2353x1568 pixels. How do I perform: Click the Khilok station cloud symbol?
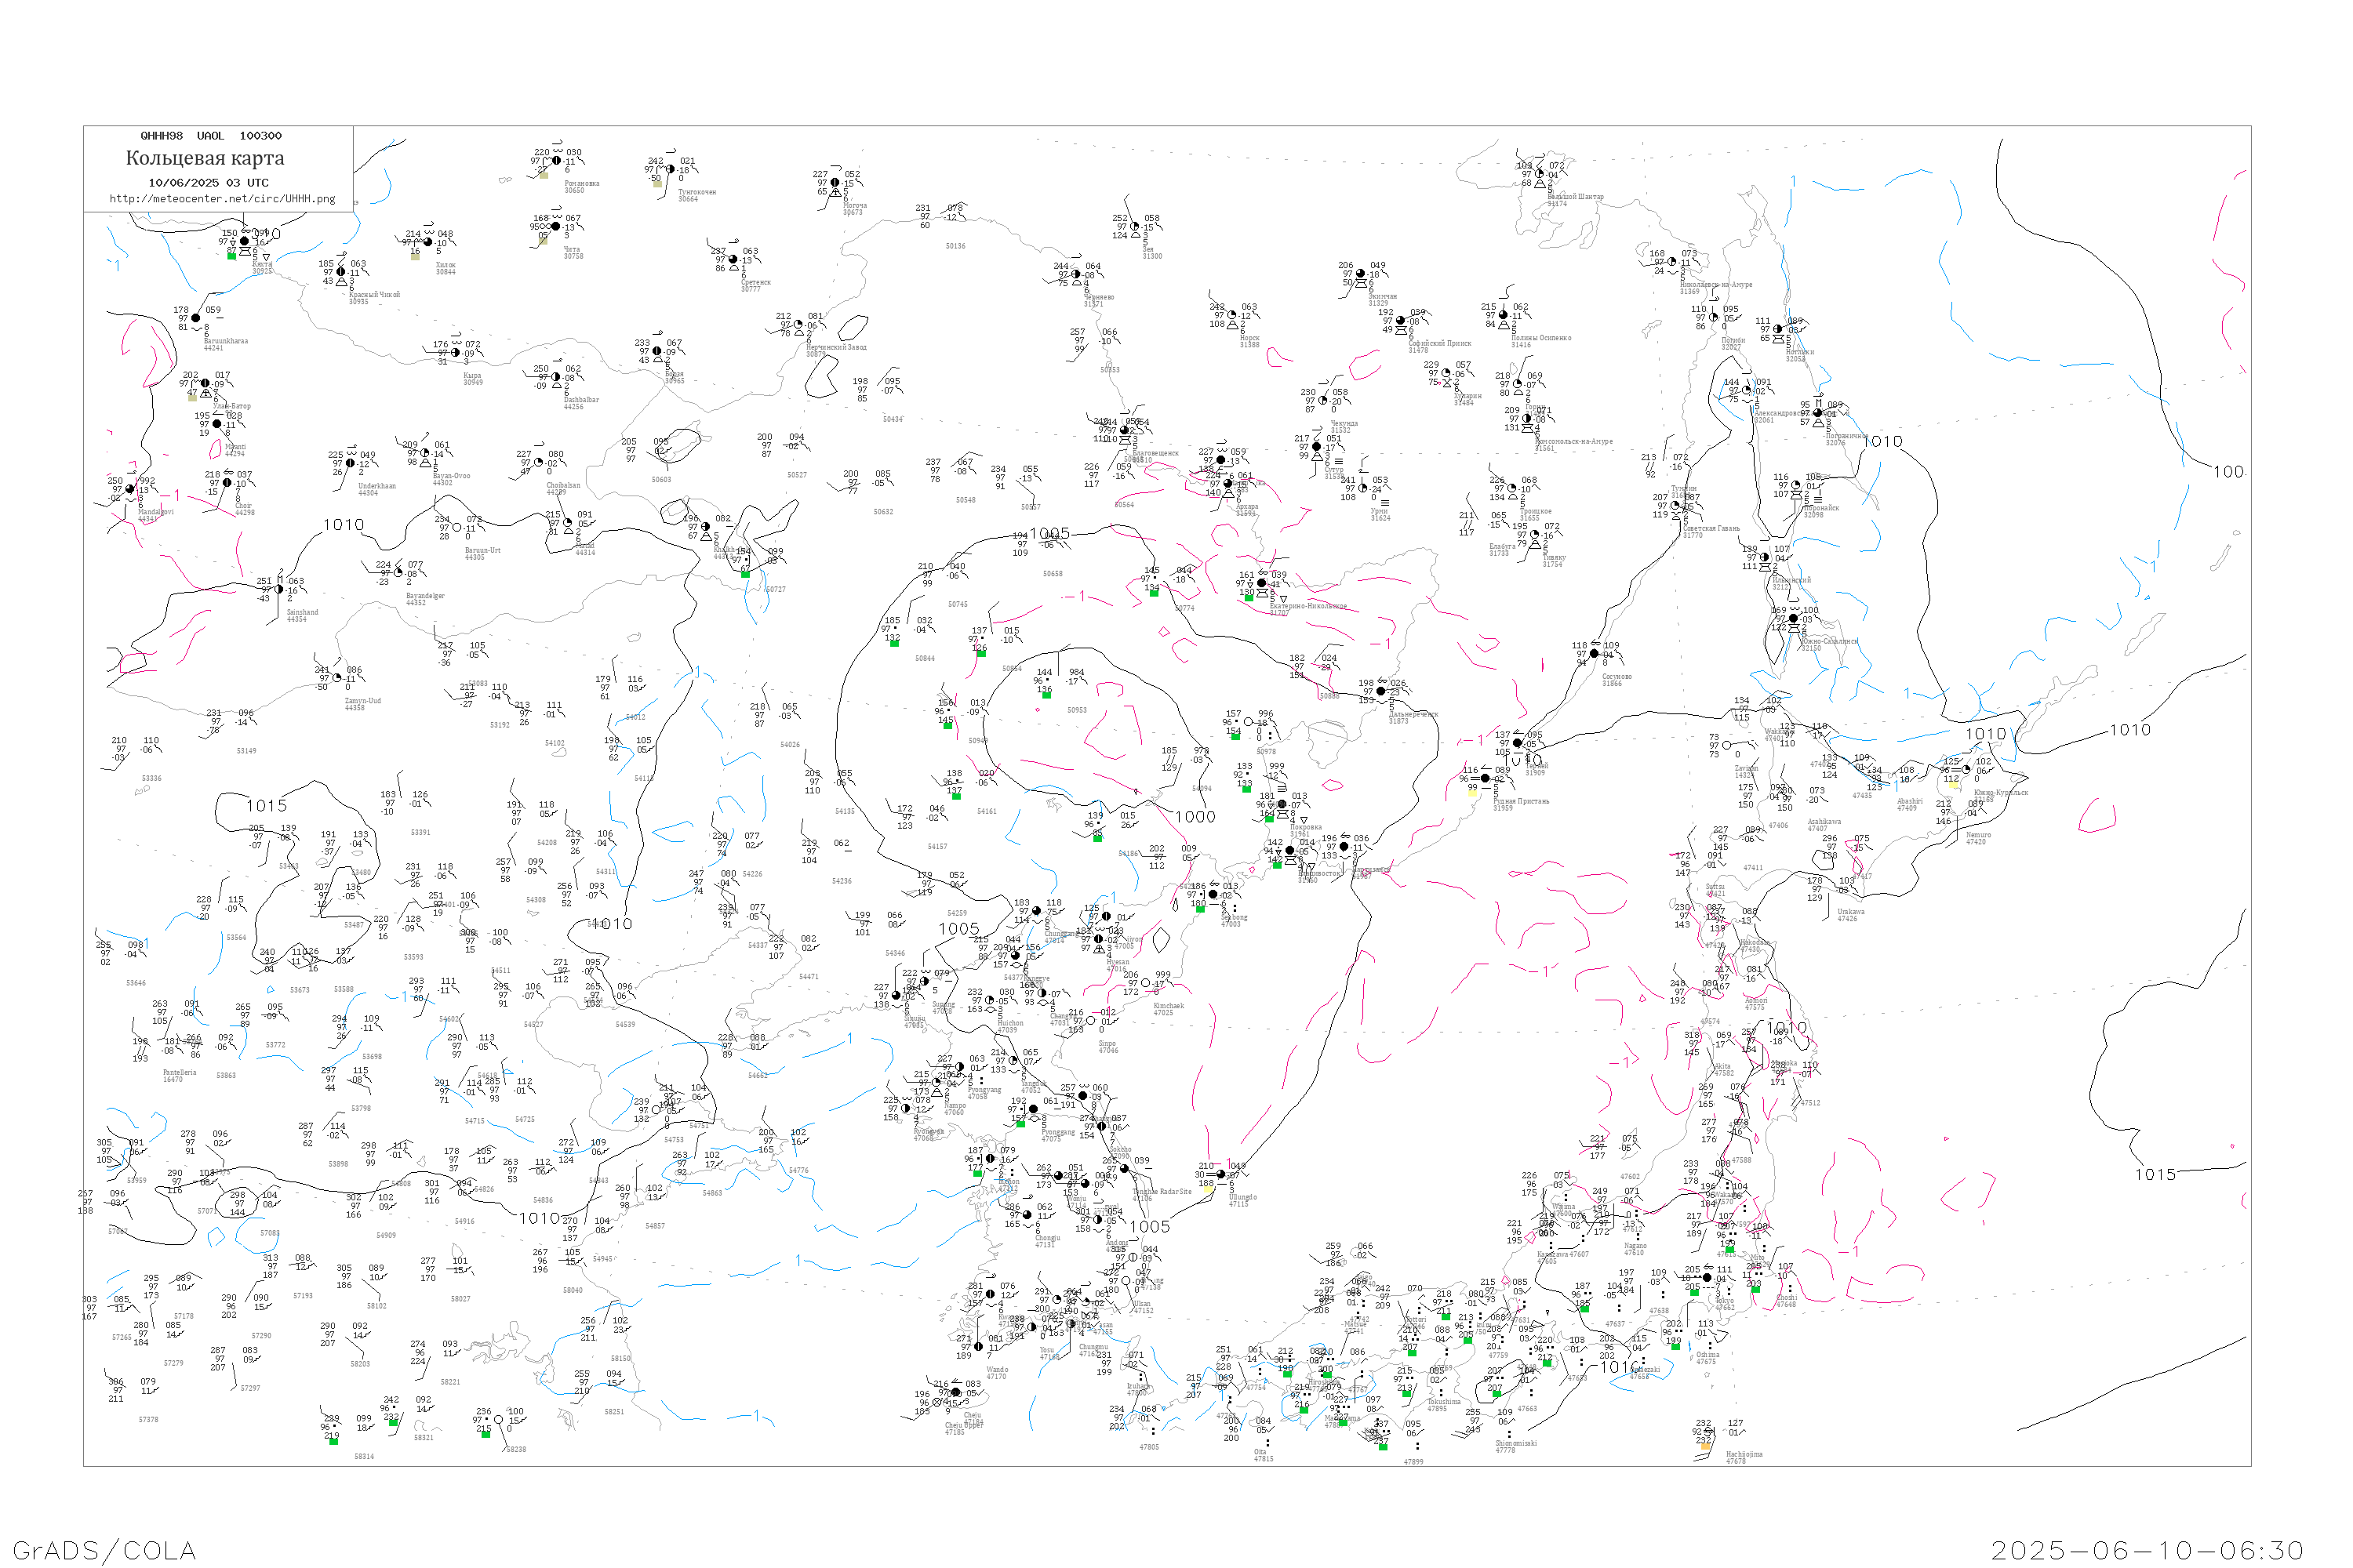tap(428, 242)
